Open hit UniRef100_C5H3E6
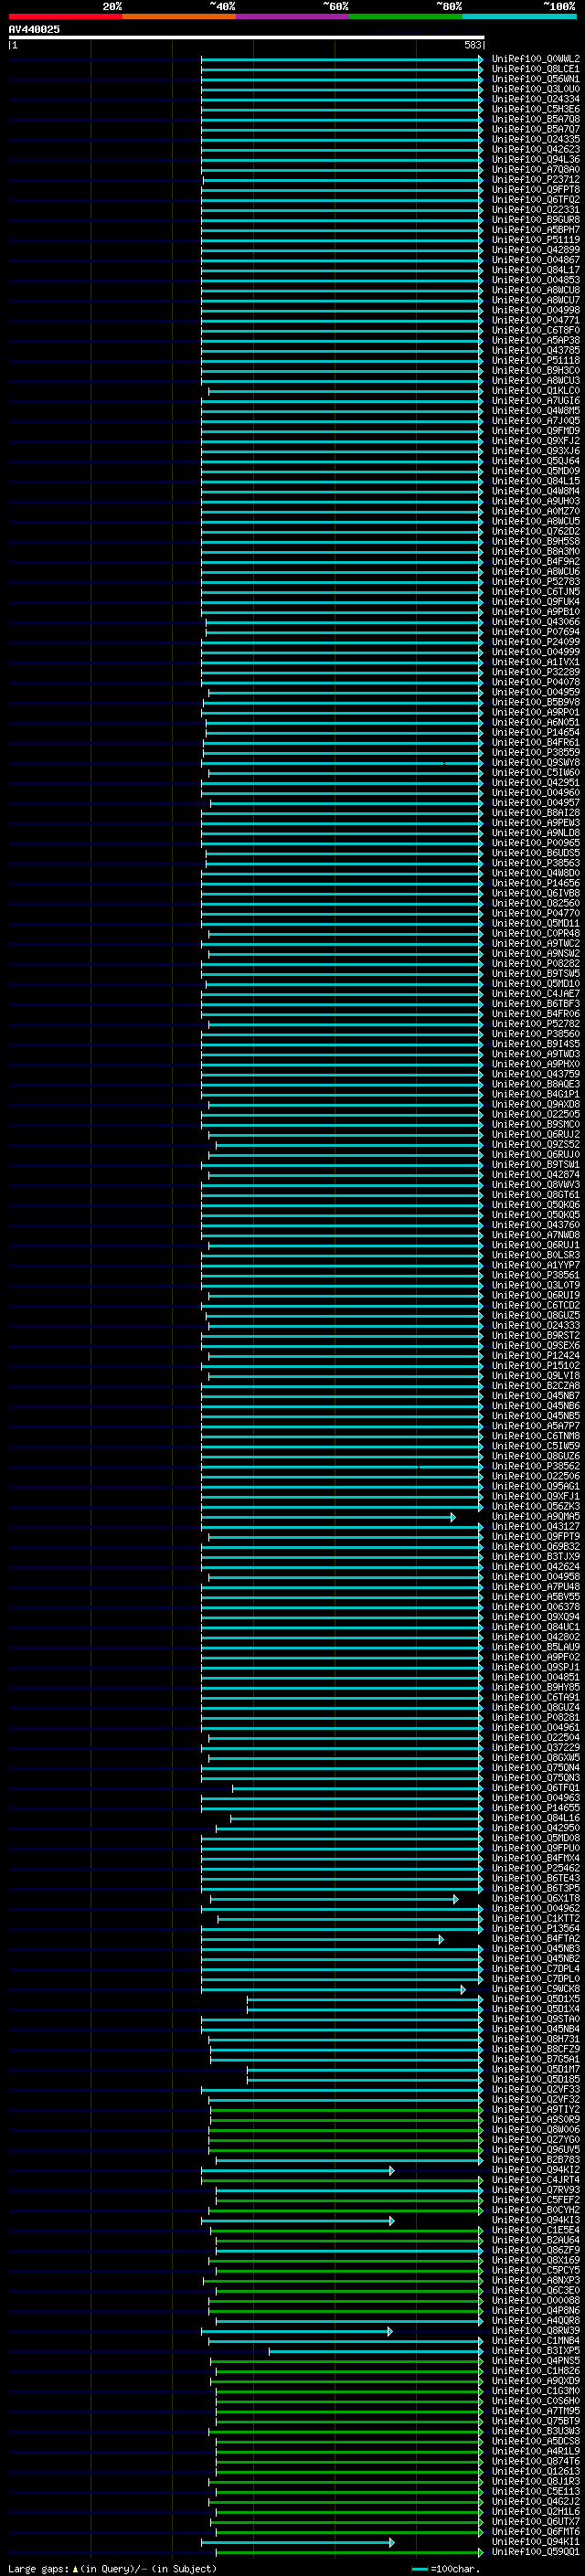Viewport: 585px width, 2576px height. coord(536,109)
